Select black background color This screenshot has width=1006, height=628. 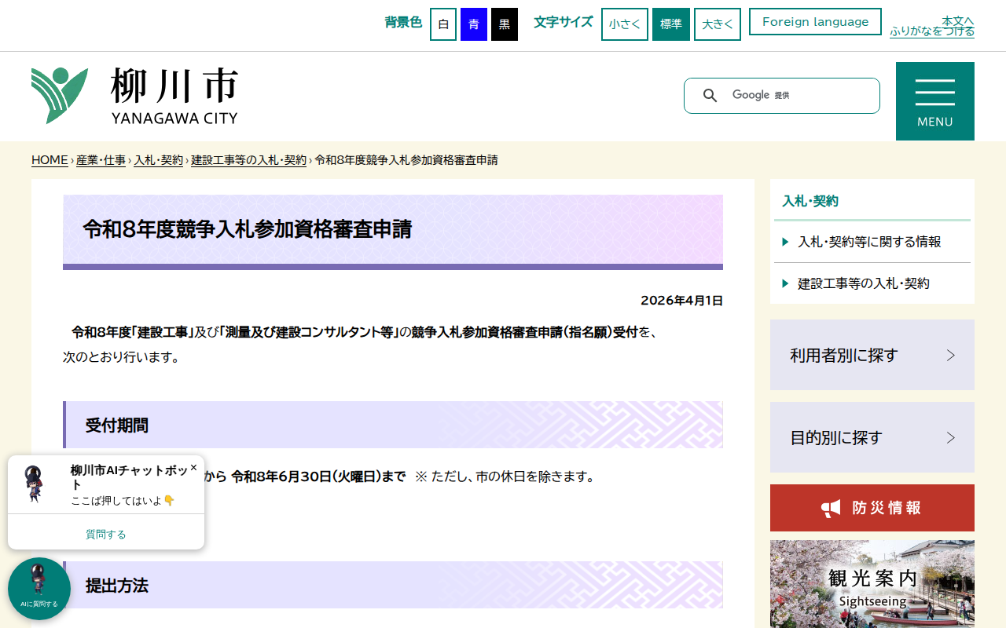coord(505,24)
